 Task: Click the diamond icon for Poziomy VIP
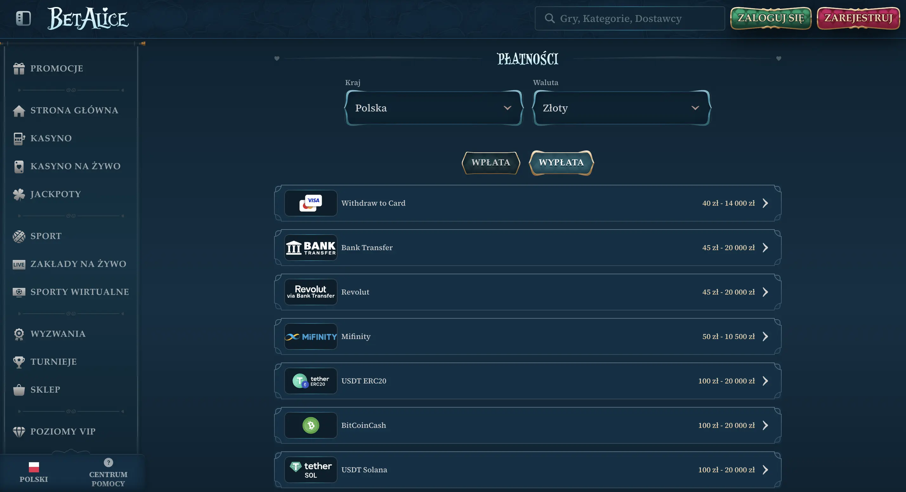pyautogui.click(x=19, y=432)
